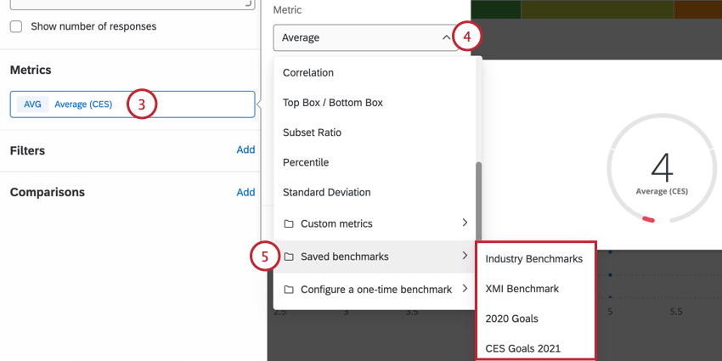Choose the CES Goals 2021 benchmark
The image size is (722, 361).
click(523, 348)
